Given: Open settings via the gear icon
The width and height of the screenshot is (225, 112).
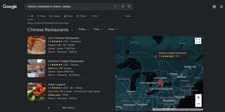Looking at the screenshot, I should click(214, 7).
